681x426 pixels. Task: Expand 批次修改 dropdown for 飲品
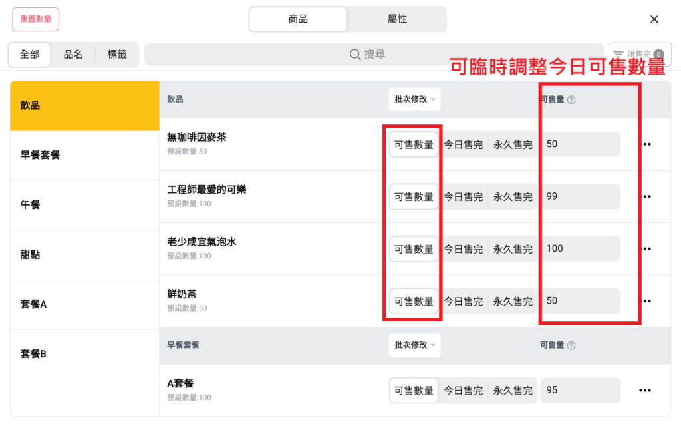click(415, 99)
